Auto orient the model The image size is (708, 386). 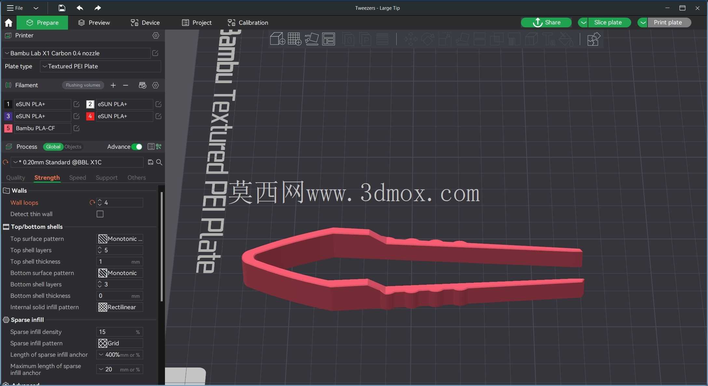click(312, 39)
